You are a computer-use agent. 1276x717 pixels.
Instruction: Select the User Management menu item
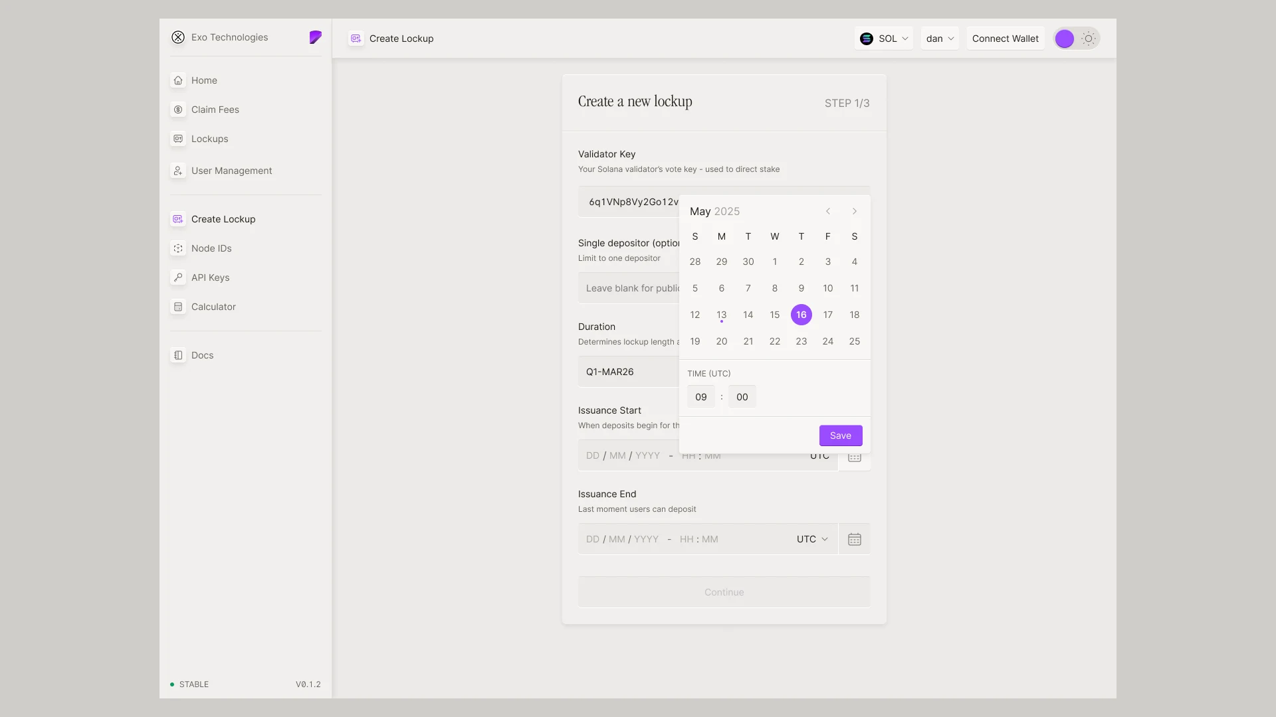pos(232,171)
